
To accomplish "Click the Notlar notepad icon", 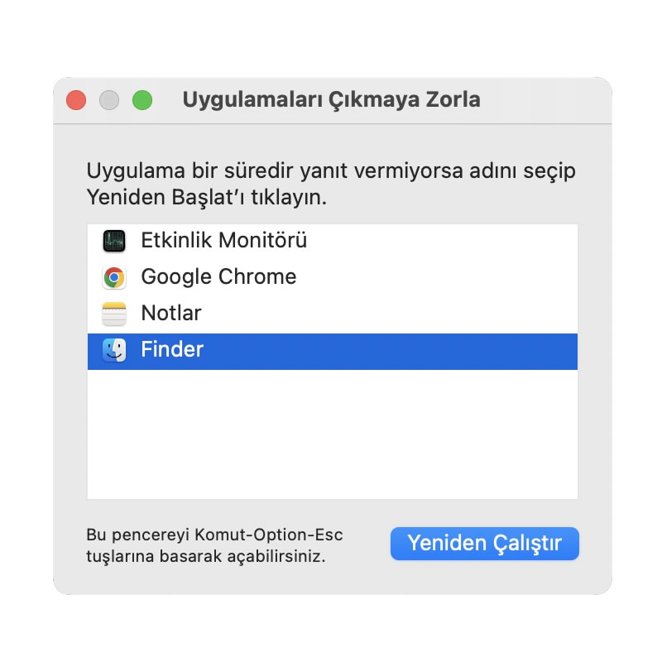I will (x=114, y=314).
